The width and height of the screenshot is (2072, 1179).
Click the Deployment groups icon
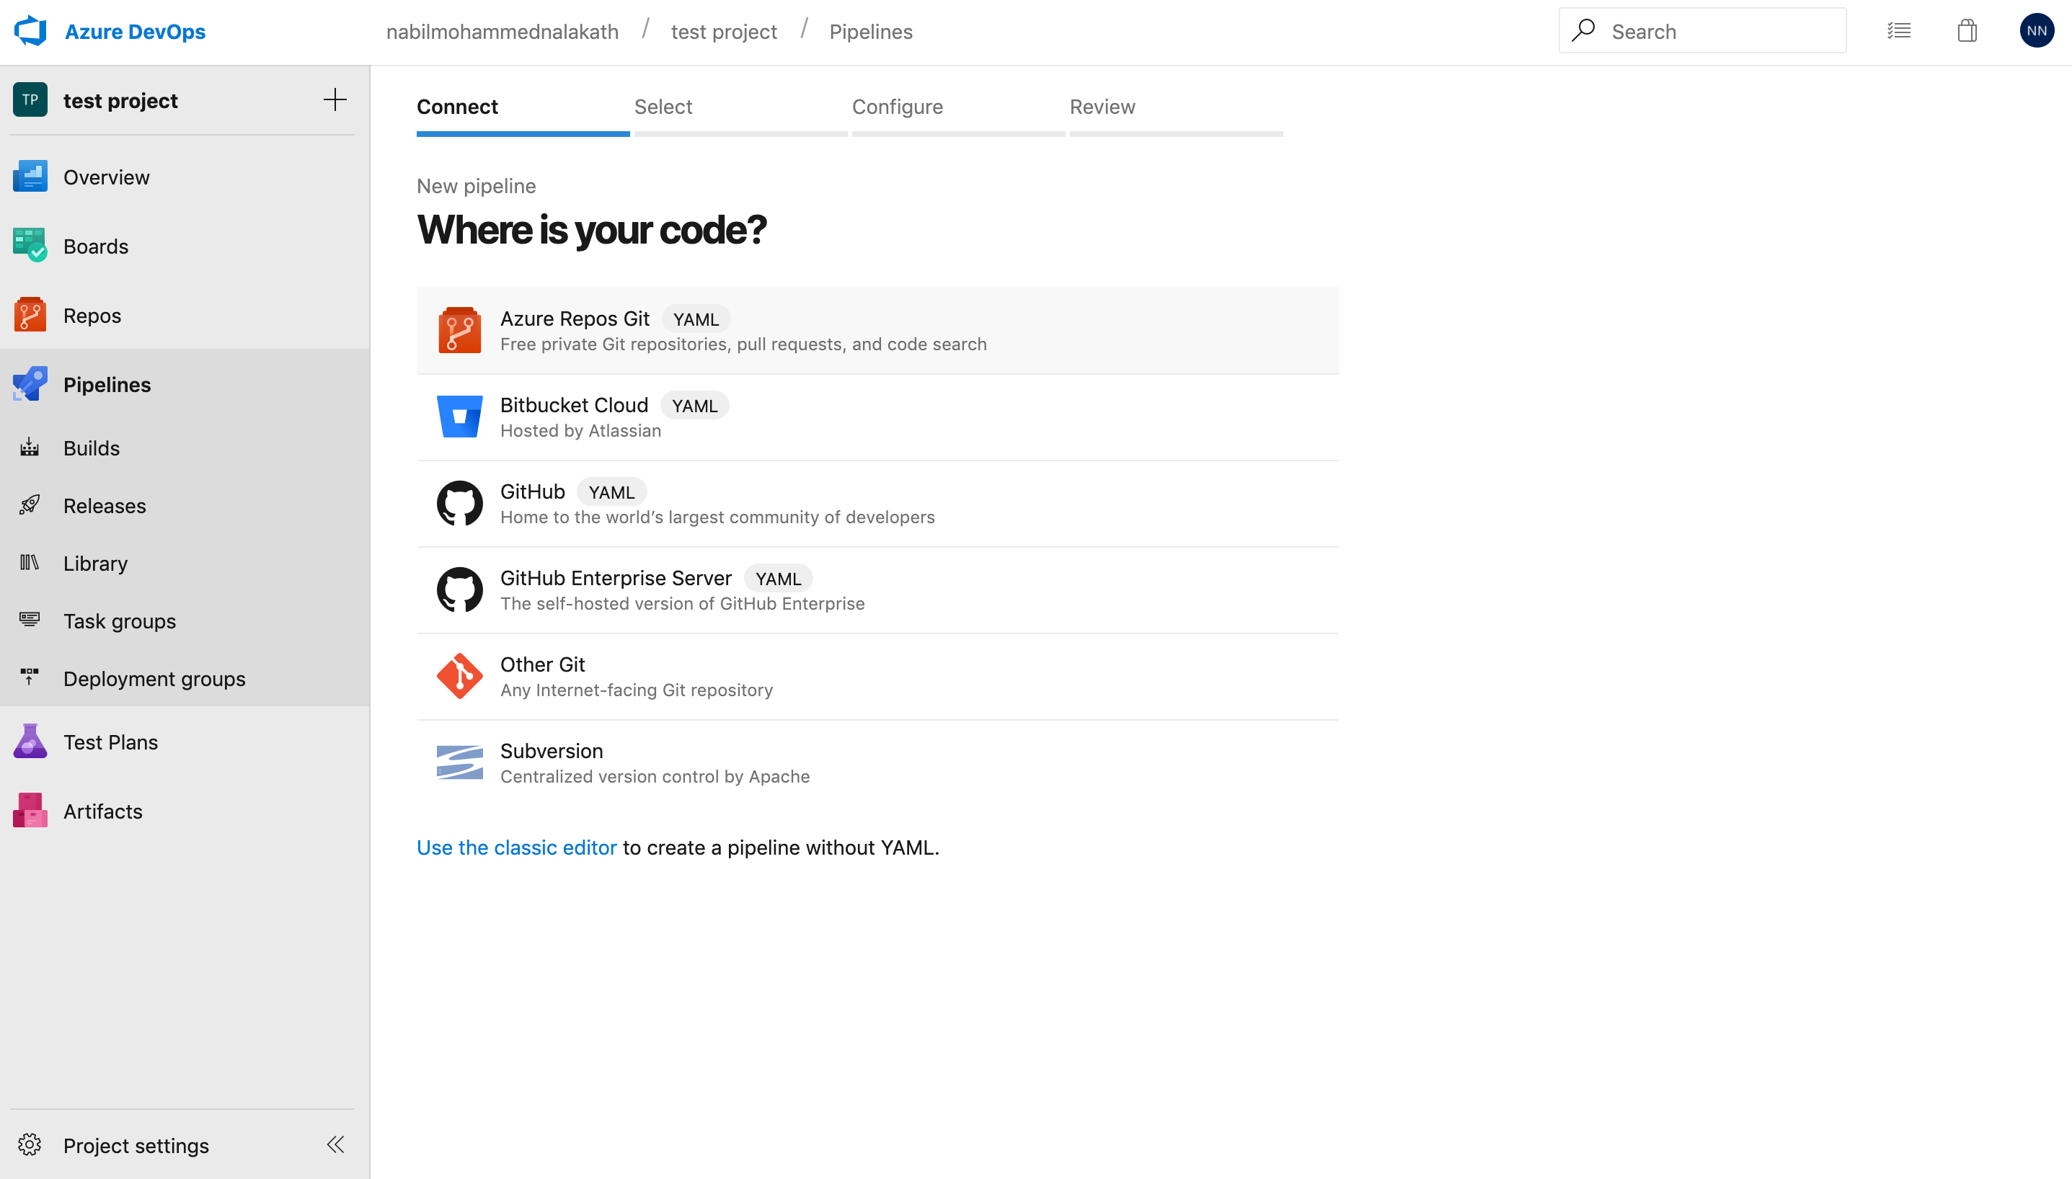[x=29, y=677]
